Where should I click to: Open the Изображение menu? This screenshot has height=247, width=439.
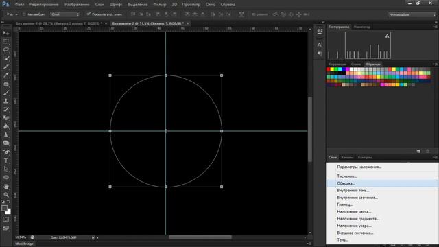click(x=77, y=5)
